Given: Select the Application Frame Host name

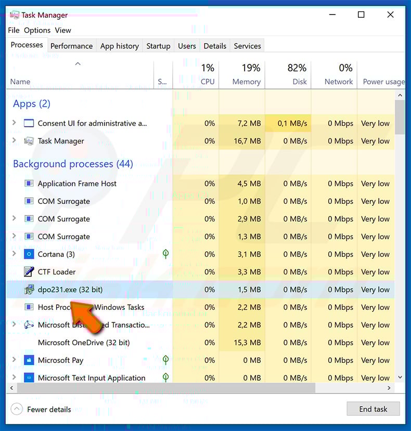Looking at the screenshot, I should pos(77,184).
